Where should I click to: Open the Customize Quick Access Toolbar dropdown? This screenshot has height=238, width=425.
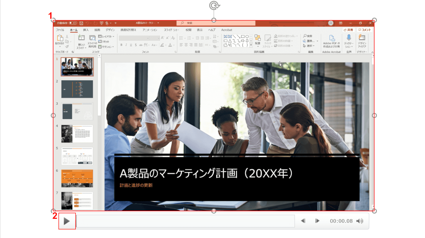[116, 23]
